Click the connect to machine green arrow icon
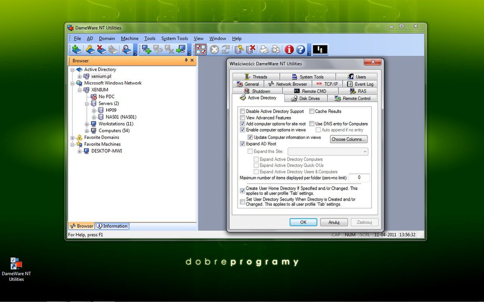 tap(181, 49)
